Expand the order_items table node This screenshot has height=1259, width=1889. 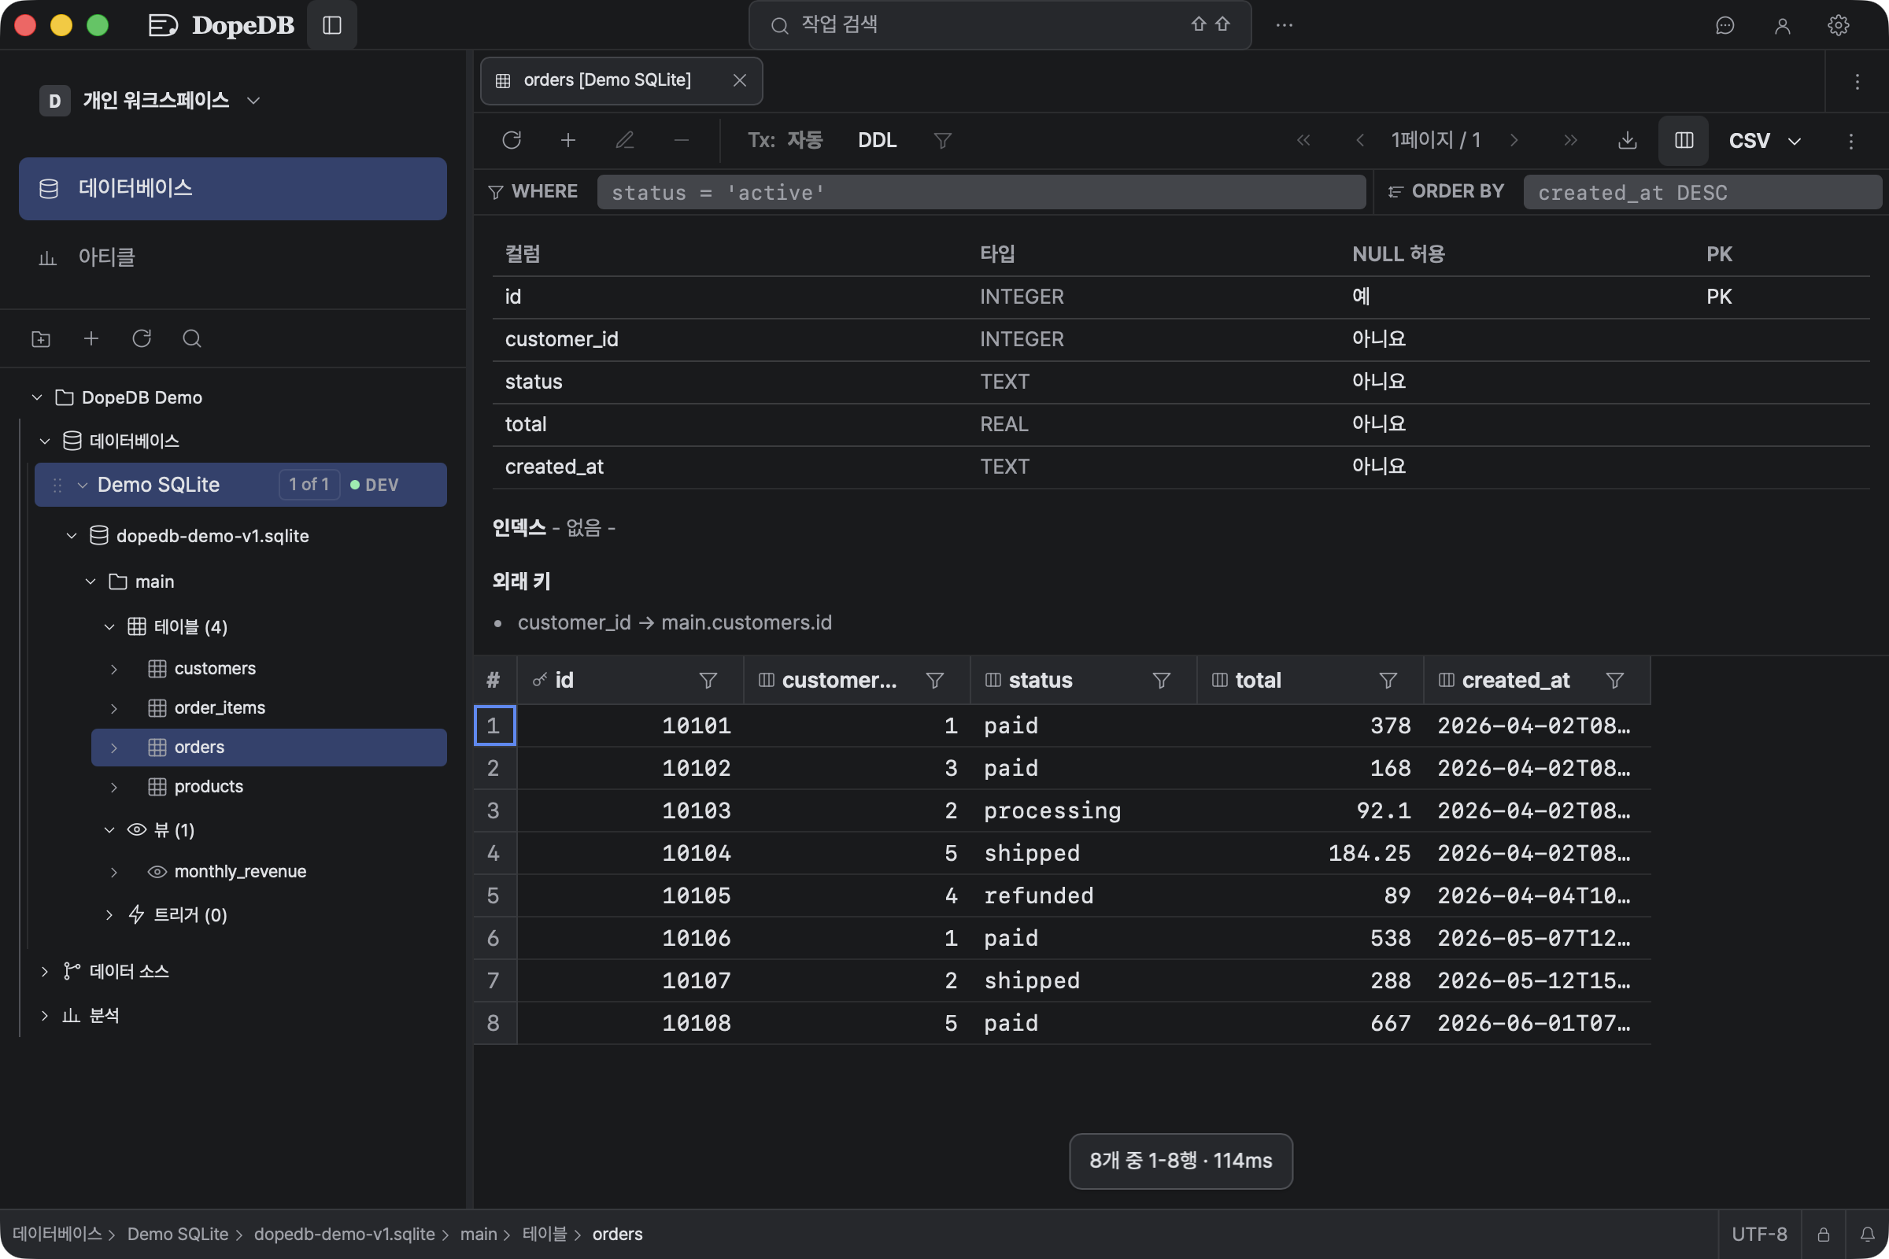(114, 708)
